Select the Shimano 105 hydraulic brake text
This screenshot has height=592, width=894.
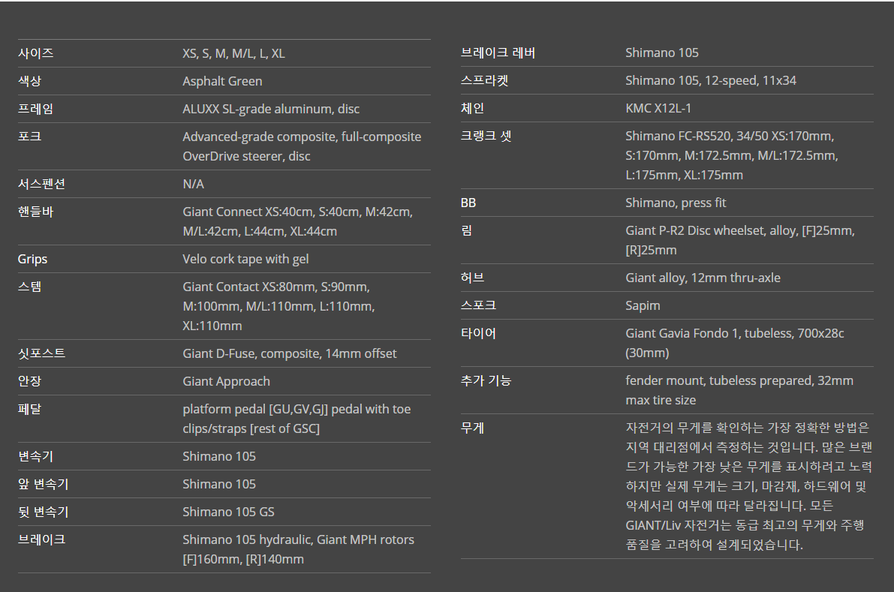298,549
